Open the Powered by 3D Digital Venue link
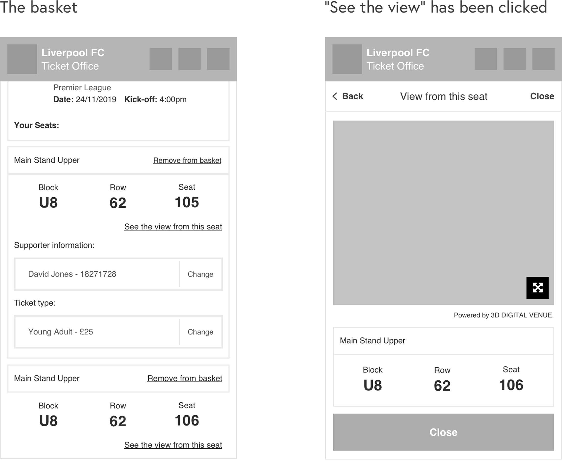562x461 pixels. click(503, 315)
